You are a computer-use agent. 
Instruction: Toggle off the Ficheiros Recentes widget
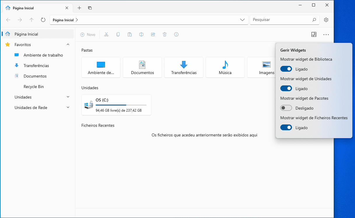pyautogui.click(x=286, y=128)
